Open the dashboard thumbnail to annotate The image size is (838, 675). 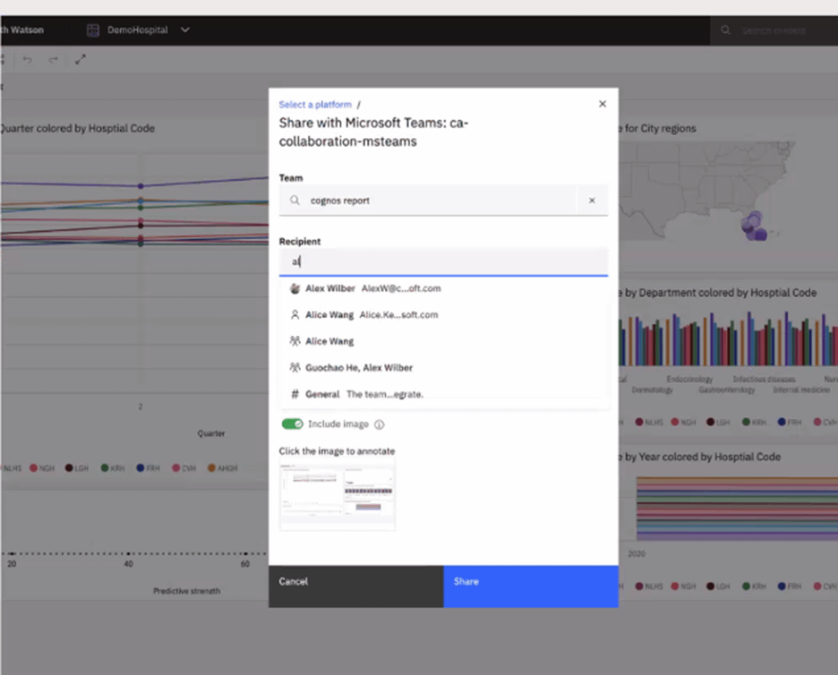click(x=337, y=496)
